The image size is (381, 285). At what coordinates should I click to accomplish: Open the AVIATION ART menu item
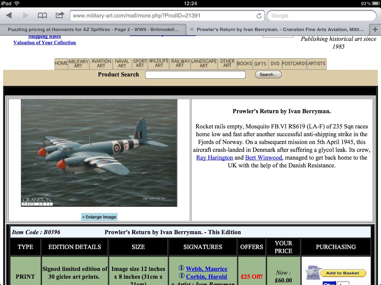point(101,63)
